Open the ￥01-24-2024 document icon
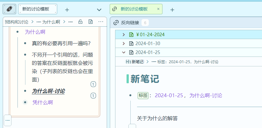The height and width of the screenshot is (128, 262). pos(132,35)
